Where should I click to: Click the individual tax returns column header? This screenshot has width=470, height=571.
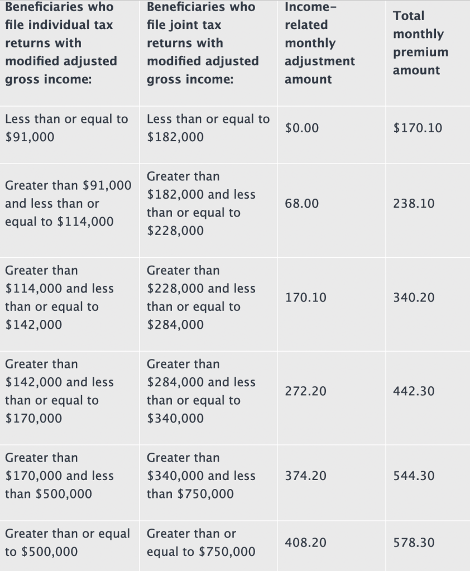61,43
